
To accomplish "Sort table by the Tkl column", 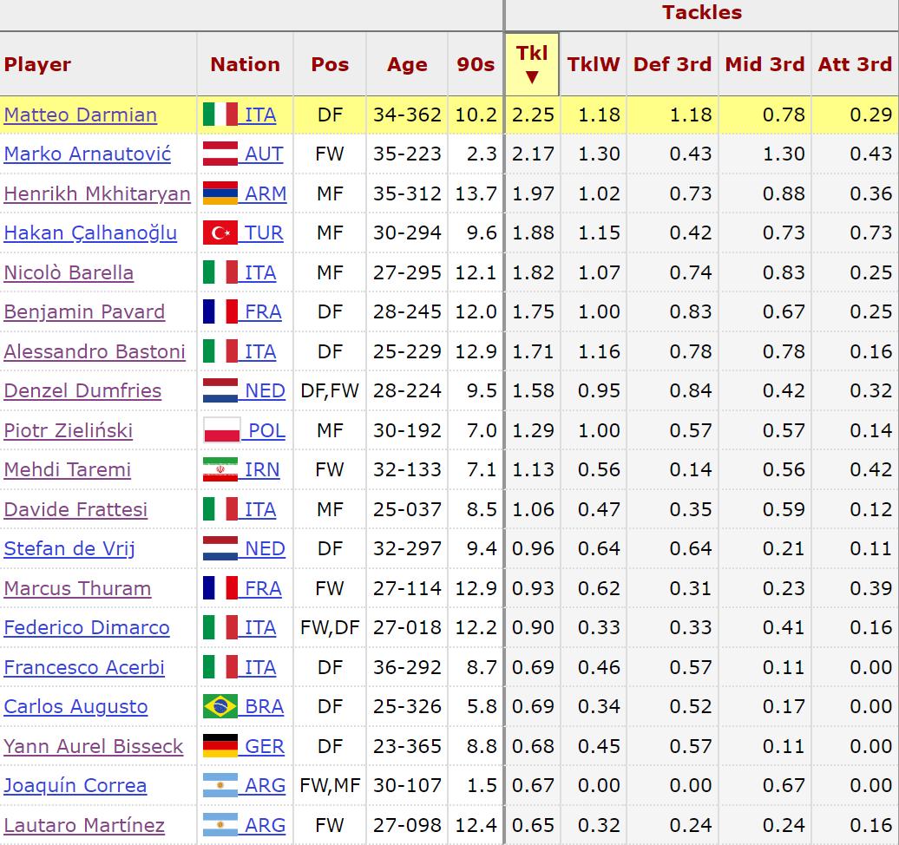I will click(x=532, y=63).
